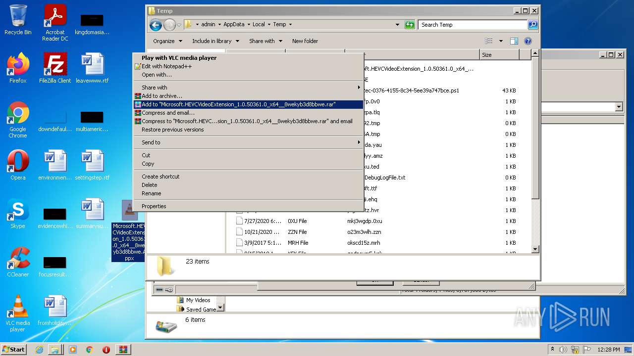Open the Firefox desktop shortcut
The width and height of the screenshot is (634, 356).
pos(18,68)
